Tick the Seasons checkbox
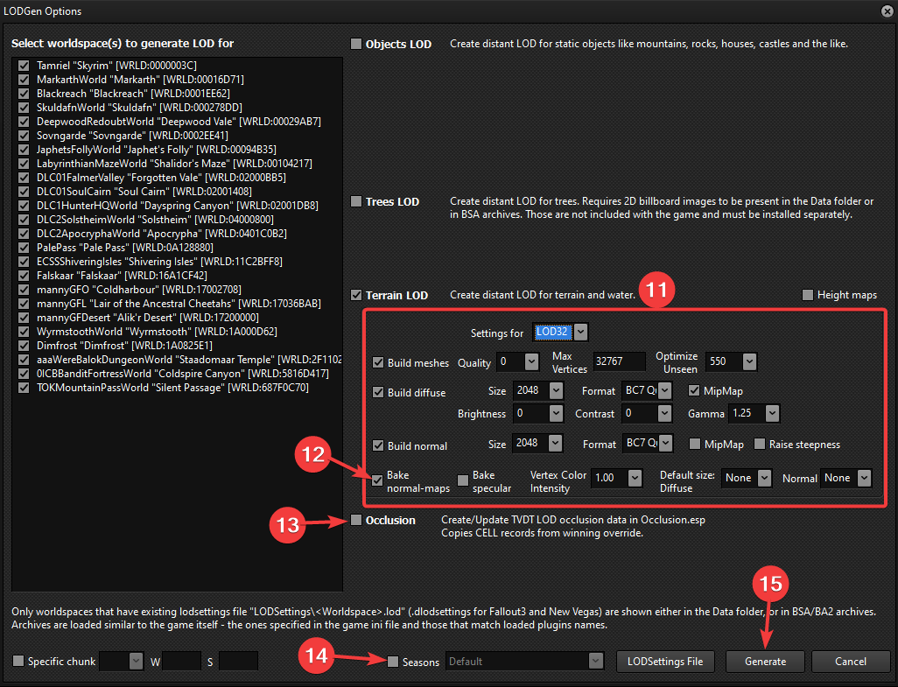 click(393, 662)
